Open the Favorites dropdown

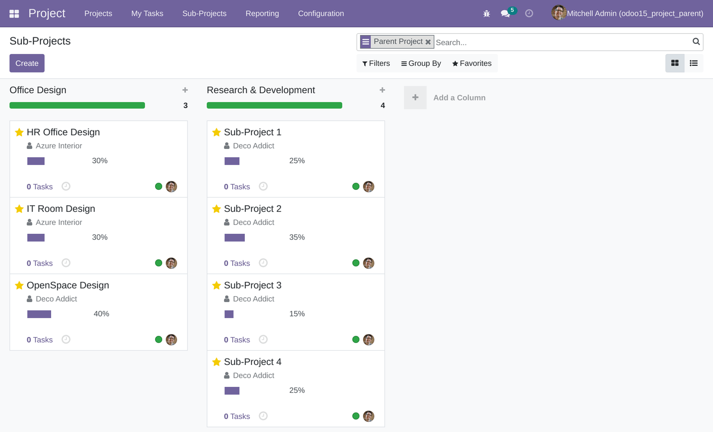coord(471,63)
